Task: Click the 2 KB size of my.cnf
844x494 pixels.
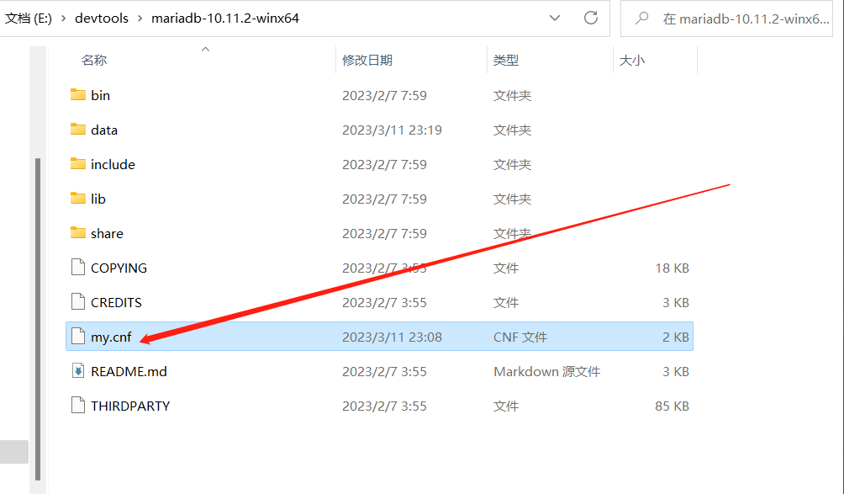Action: click(x=676, y=337)
